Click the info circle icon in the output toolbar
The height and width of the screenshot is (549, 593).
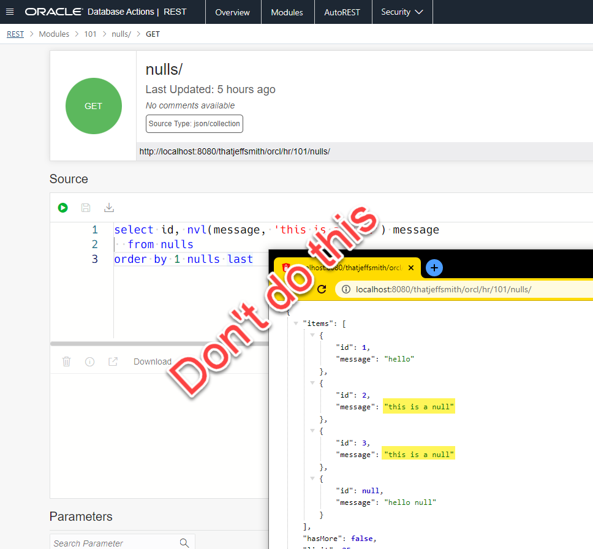(89, 362)
